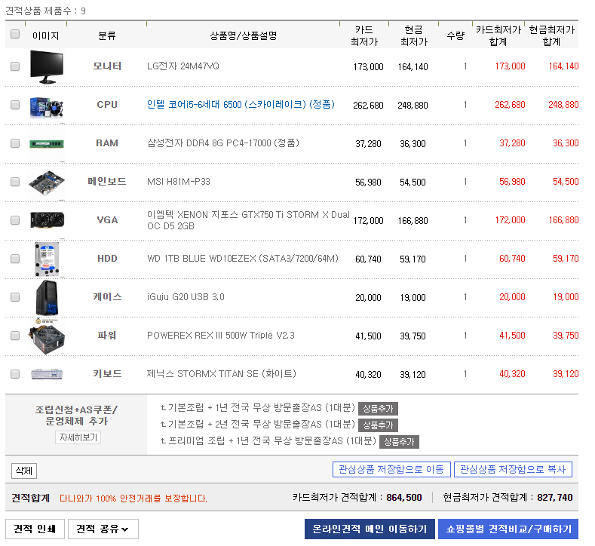Open the GTX750 Ti graphics card thumbnail

[x=47, y=220]
